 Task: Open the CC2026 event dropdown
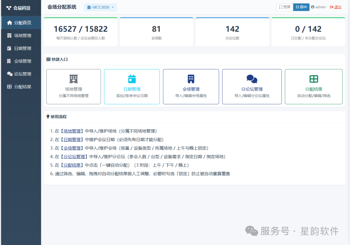pyautogui.click(x=100, y=7)
